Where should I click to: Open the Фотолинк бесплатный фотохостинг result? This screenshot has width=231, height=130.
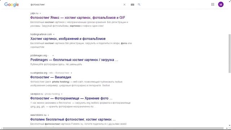pyautogui.click(x=73, y=120)
